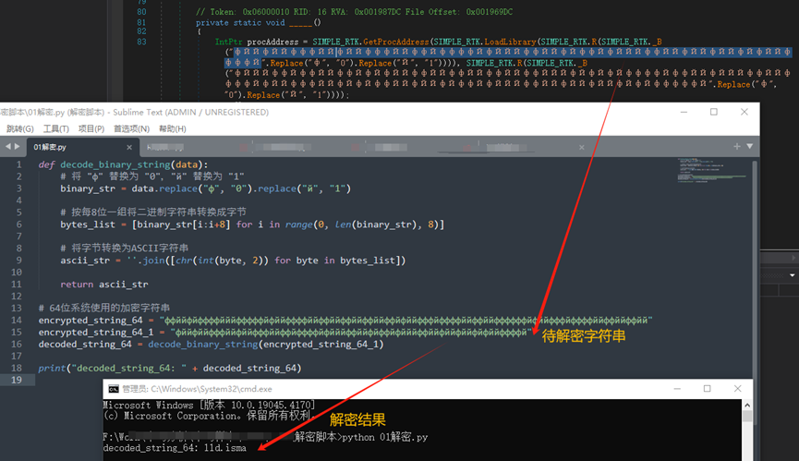Click the code minimap in Sublime Text
The image size is (799, 461).
(x=711, y=170)
